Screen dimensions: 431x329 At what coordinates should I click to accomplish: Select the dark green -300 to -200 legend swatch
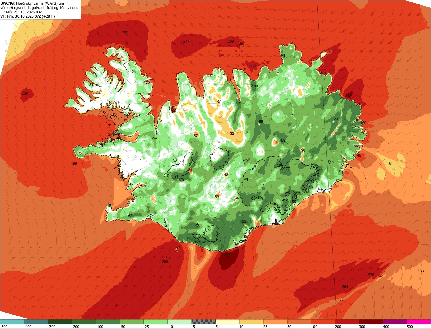[60, 322]
